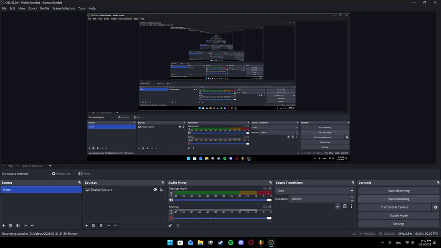Screen dimensions: 441x248
Task: Open File Explorer from the taskbar
Action: pos(200,243)
